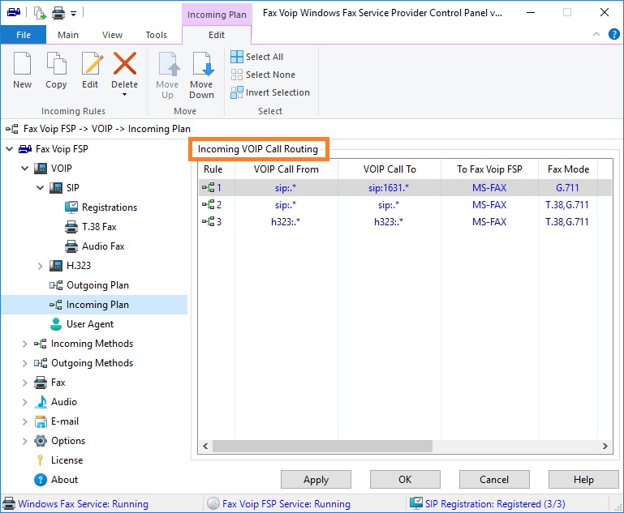
Task: Click the fax app icon in title bar
Action: [14, 12]
